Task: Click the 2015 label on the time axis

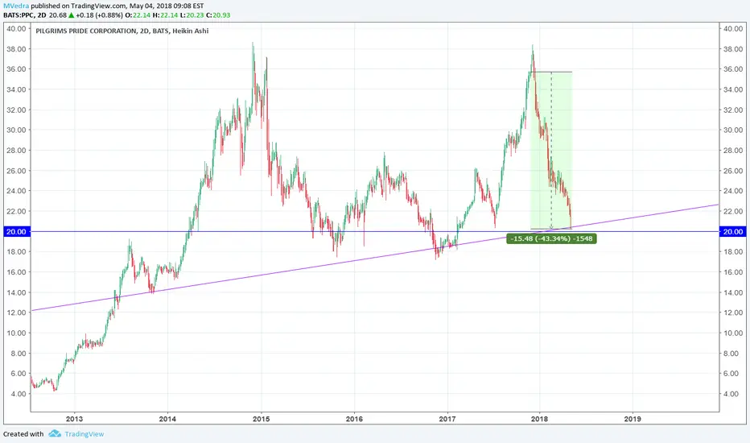Action: [x=261, y=419]
